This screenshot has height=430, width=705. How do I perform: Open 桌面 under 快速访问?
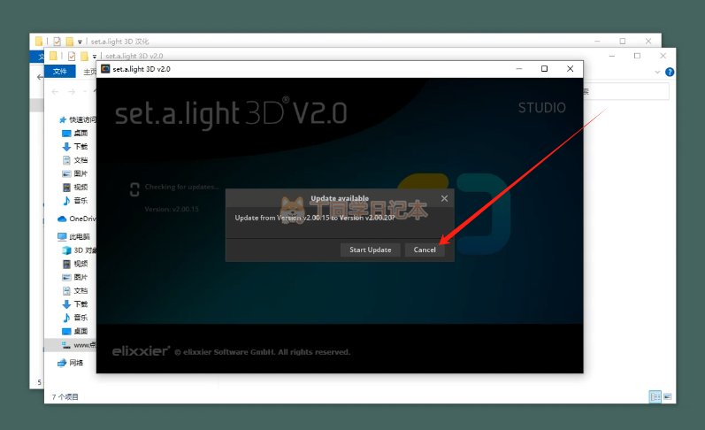[x=74, y=133]
